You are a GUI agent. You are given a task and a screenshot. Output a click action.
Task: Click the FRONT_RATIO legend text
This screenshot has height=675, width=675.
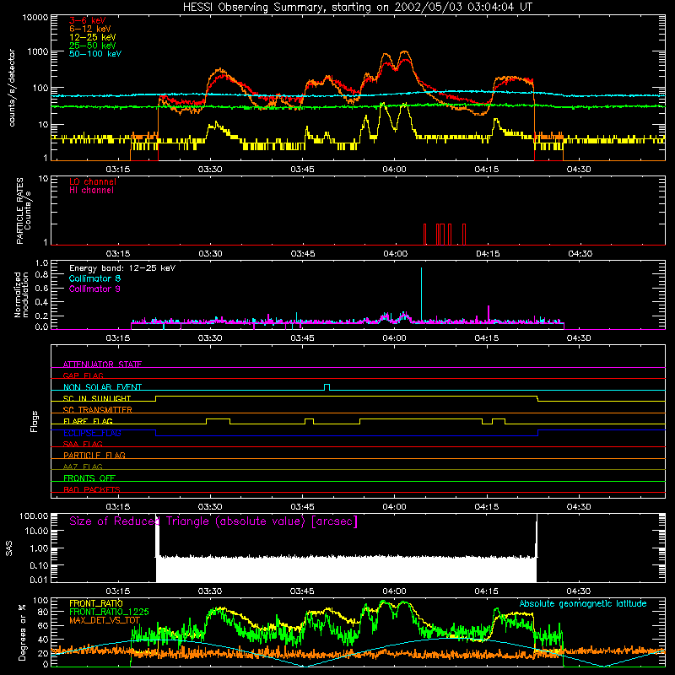[x=95, y=603]
